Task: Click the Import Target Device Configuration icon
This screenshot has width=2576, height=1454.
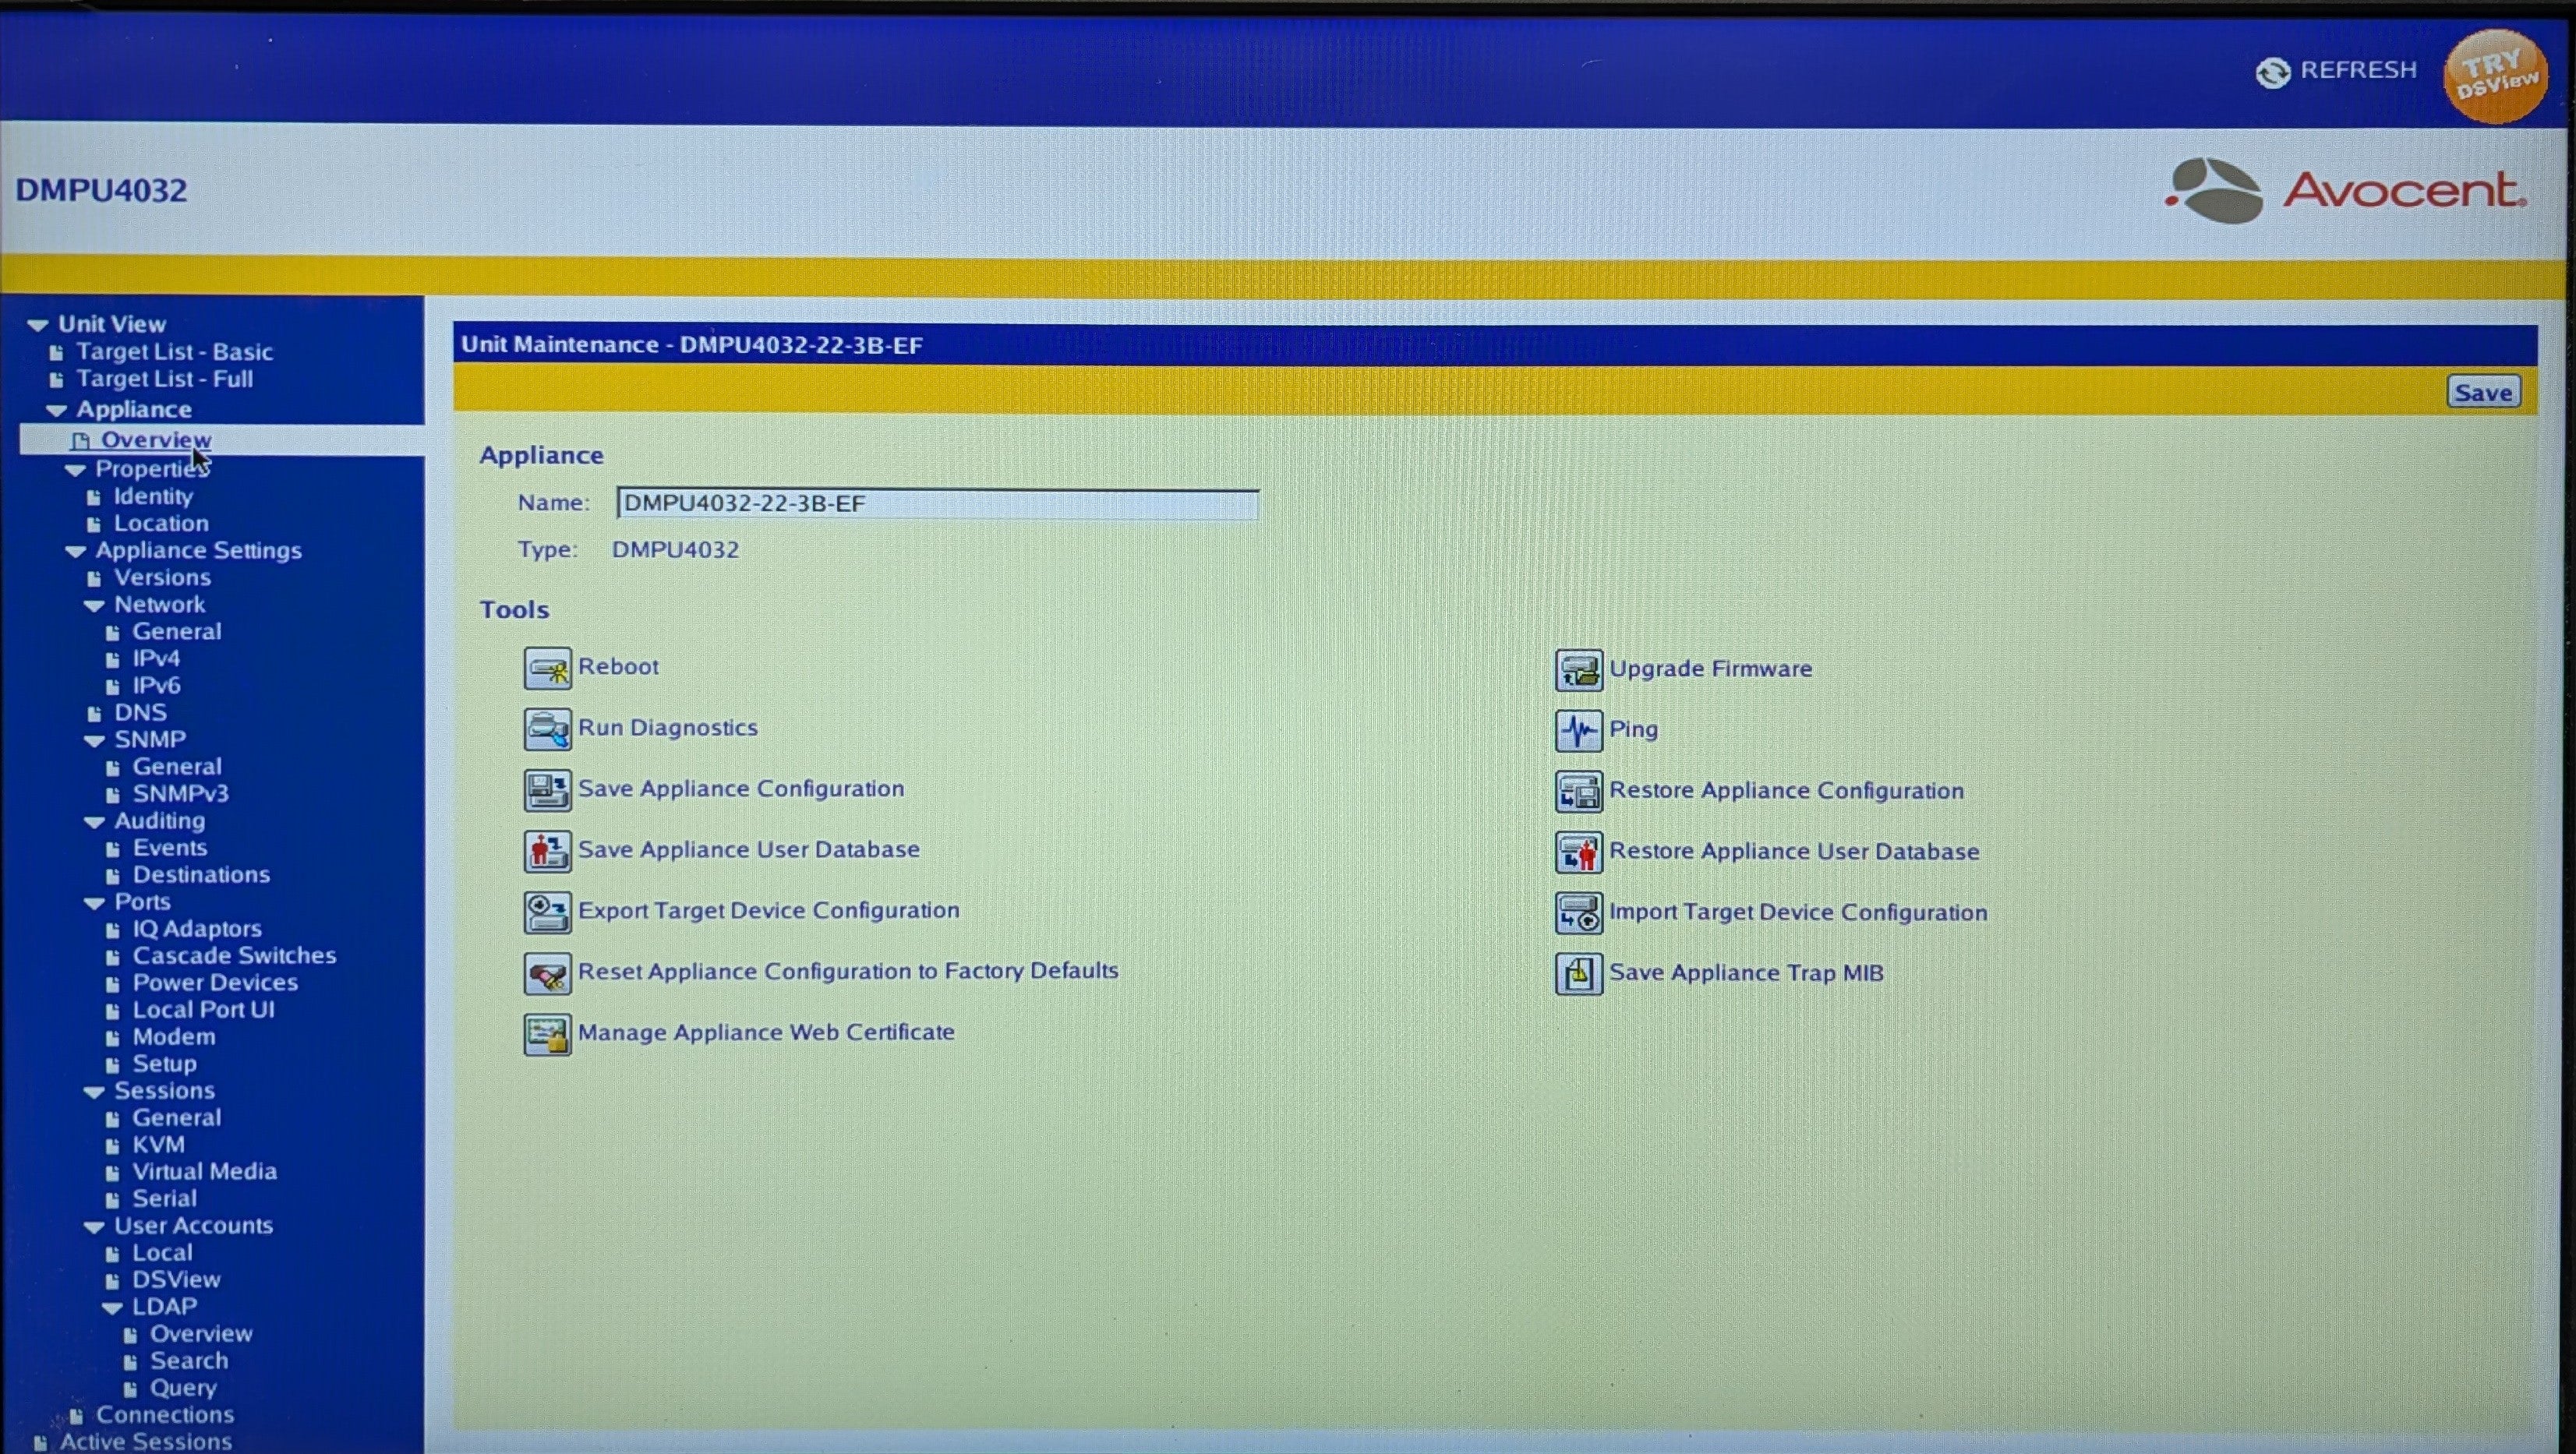Action: [x=1579, y=914]
